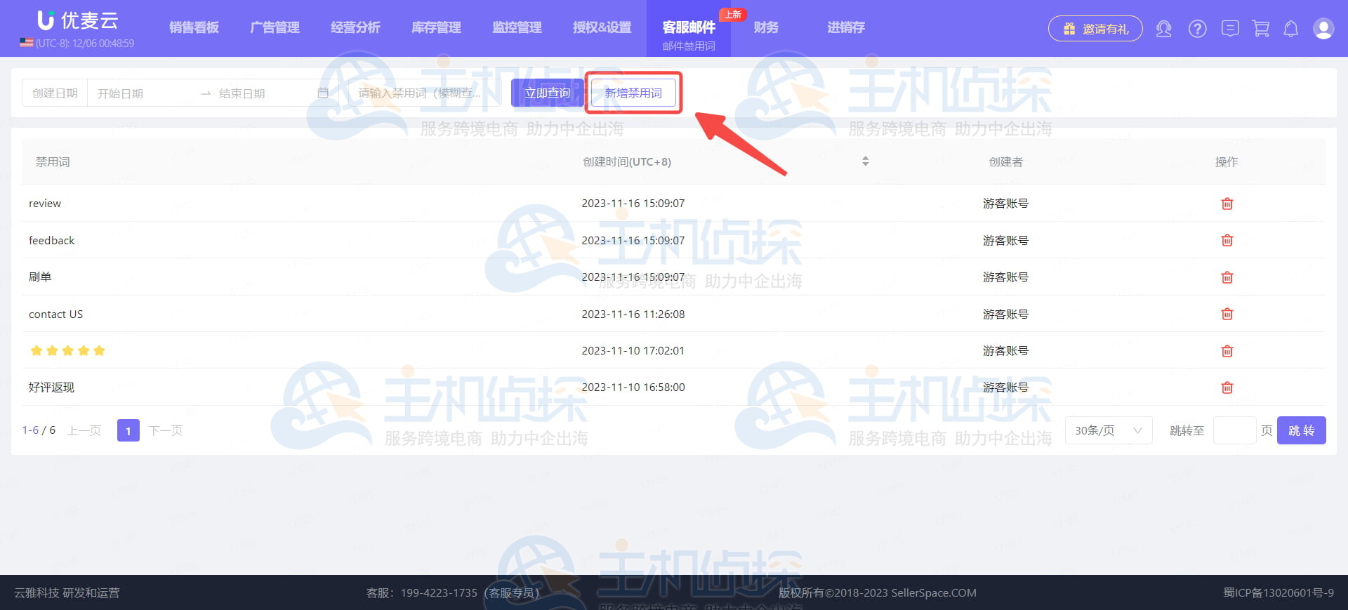Screen dimensions: 1348x610
Task: Click the 'contact US' cell
Action: pos(55,314)
